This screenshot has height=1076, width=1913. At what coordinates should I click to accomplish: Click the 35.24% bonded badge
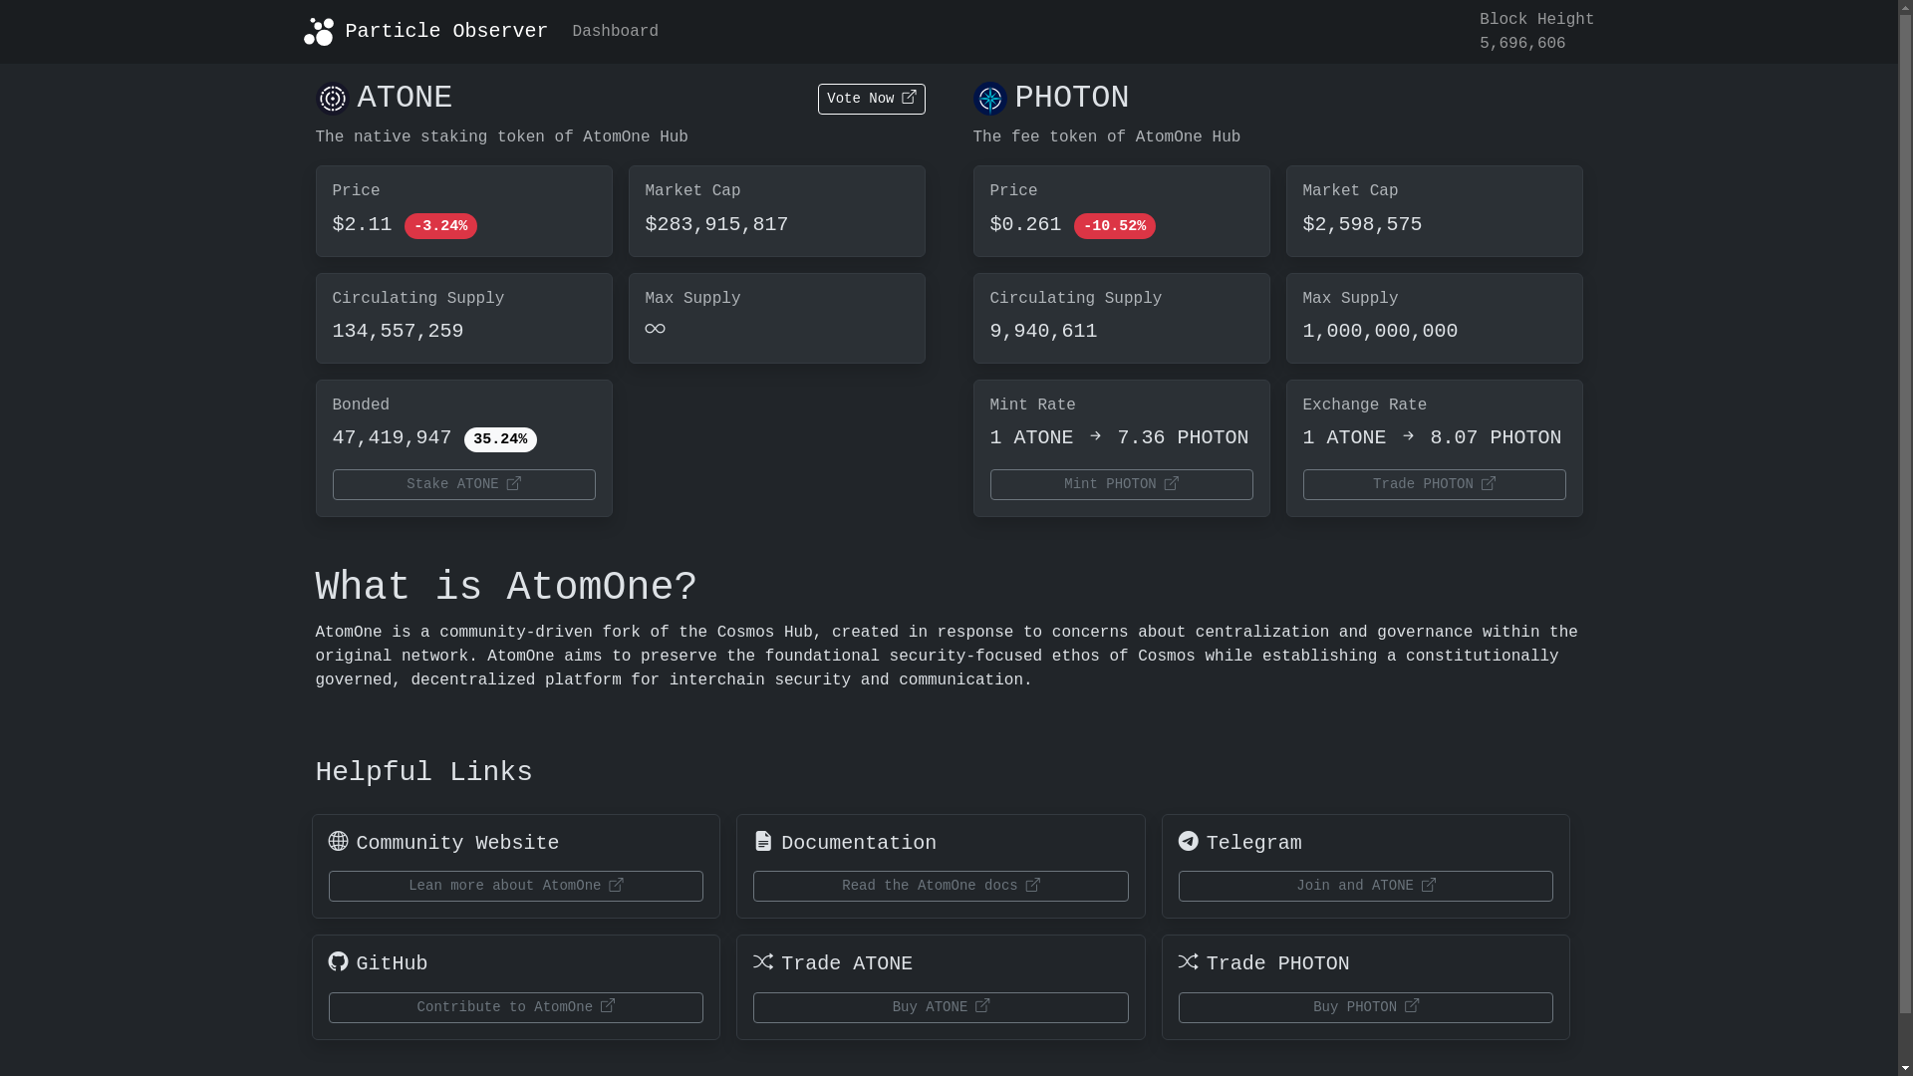pyautogui.click(x=500, y=439)
